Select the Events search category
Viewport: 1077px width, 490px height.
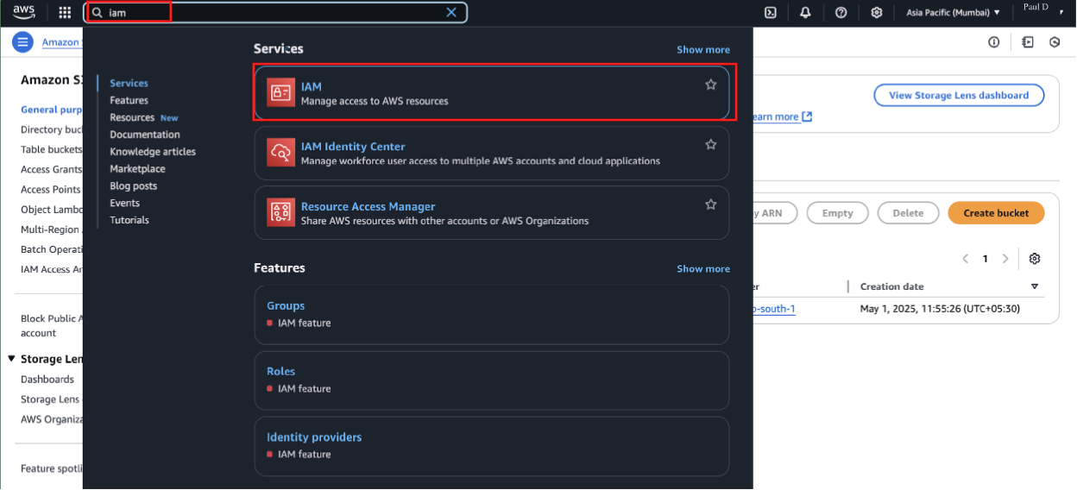click(x=124, y=203)
